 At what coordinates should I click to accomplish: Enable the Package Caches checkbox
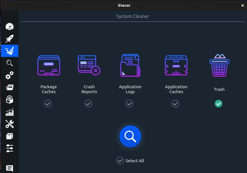[x=48, y=104]
